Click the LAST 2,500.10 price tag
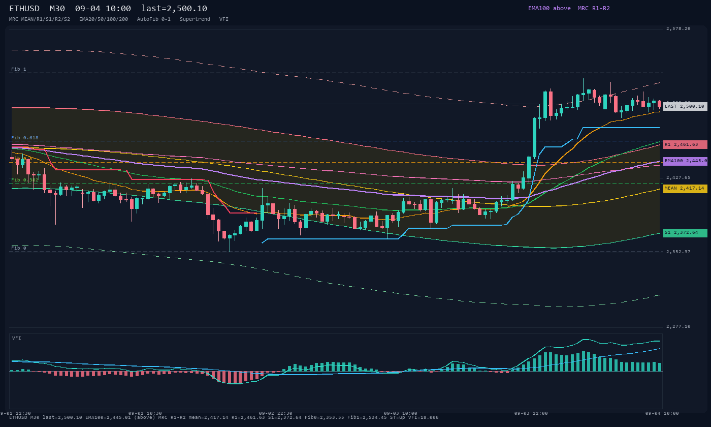Screen dimensions: 711x427 coord(685,106)
